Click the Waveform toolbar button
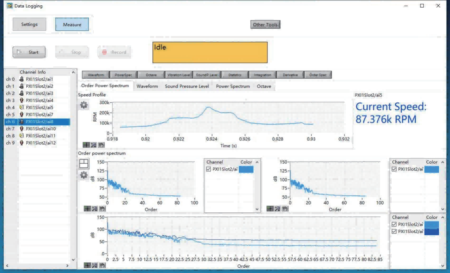 point(96,75)
